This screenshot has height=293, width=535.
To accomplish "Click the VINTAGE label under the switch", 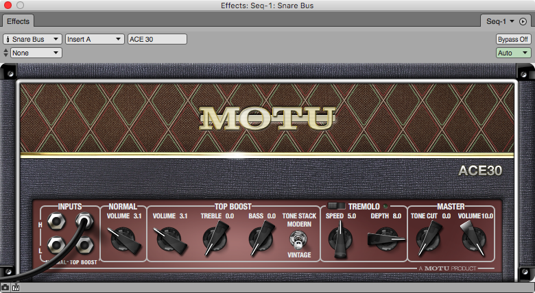I will (299, 255).
